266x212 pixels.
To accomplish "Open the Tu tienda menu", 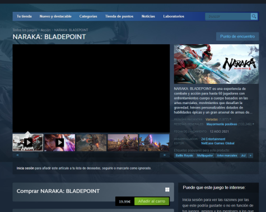I will pyautogui.click(x=24, y=16).
